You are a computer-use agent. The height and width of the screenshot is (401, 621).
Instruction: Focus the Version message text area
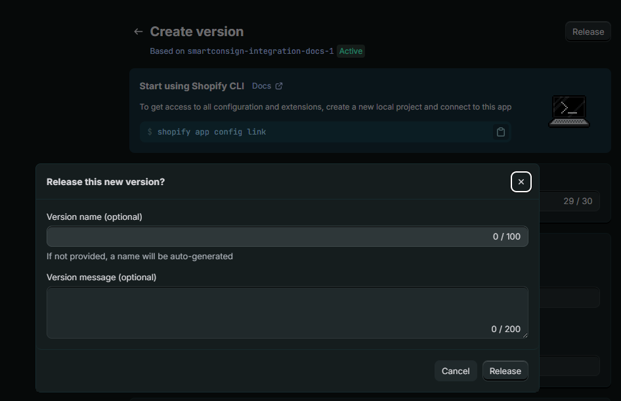click(x=287, y=312)
